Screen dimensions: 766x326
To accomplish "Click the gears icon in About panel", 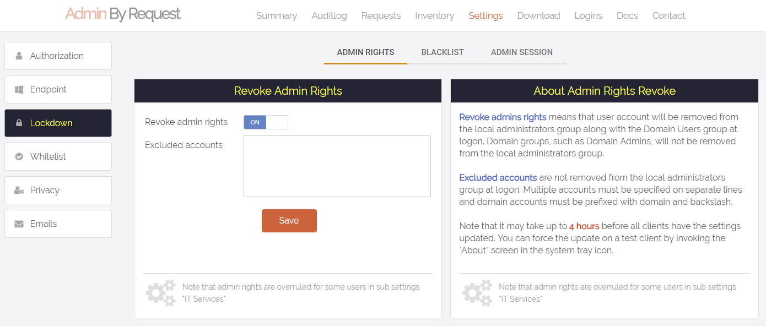I will point(477,293).
